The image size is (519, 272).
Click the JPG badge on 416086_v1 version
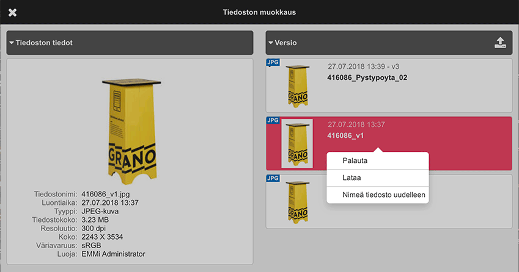(273, 120)
